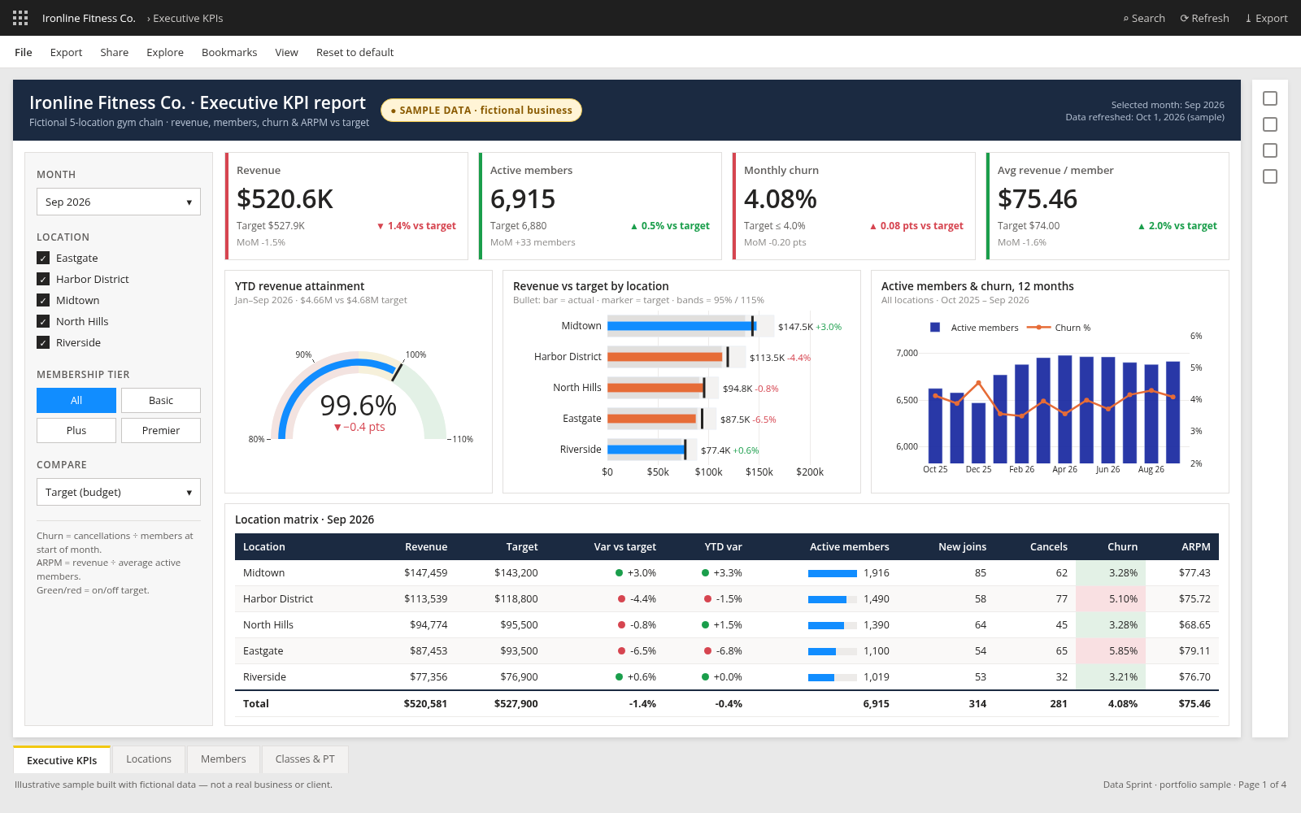This screenshot has width=1301, height=813.
Task: Click the red up arrow on Monthly churn card
Action: pos(873,226)
